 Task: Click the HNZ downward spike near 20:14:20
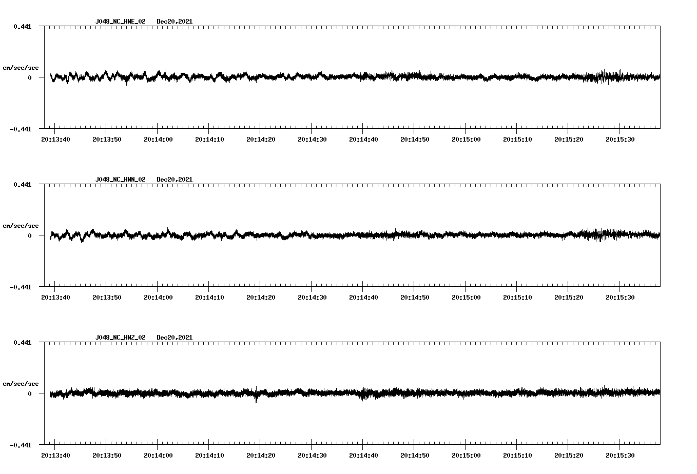click(256, 395)
